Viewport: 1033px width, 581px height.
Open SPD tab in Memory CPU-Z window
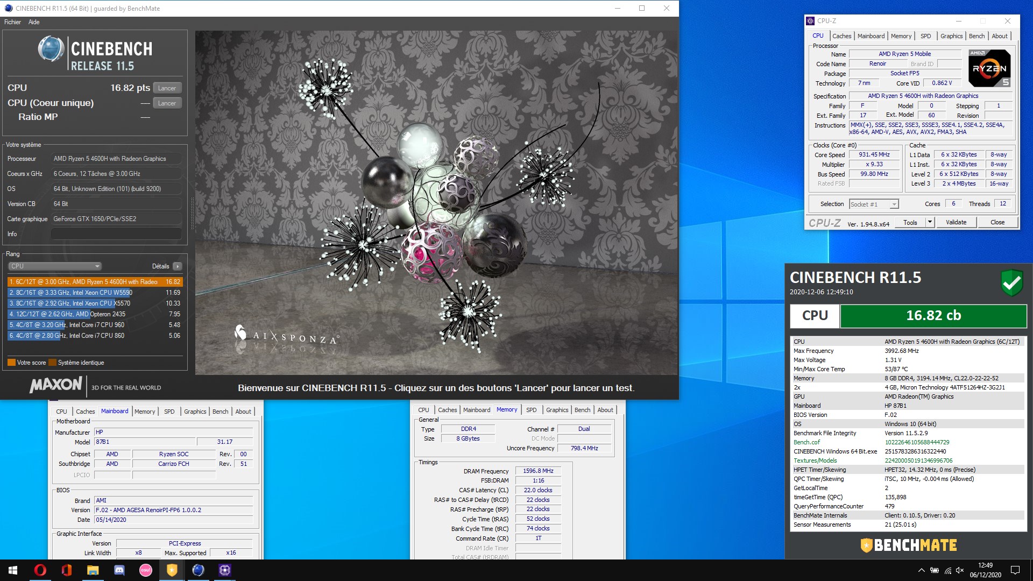tap(531, 410)
